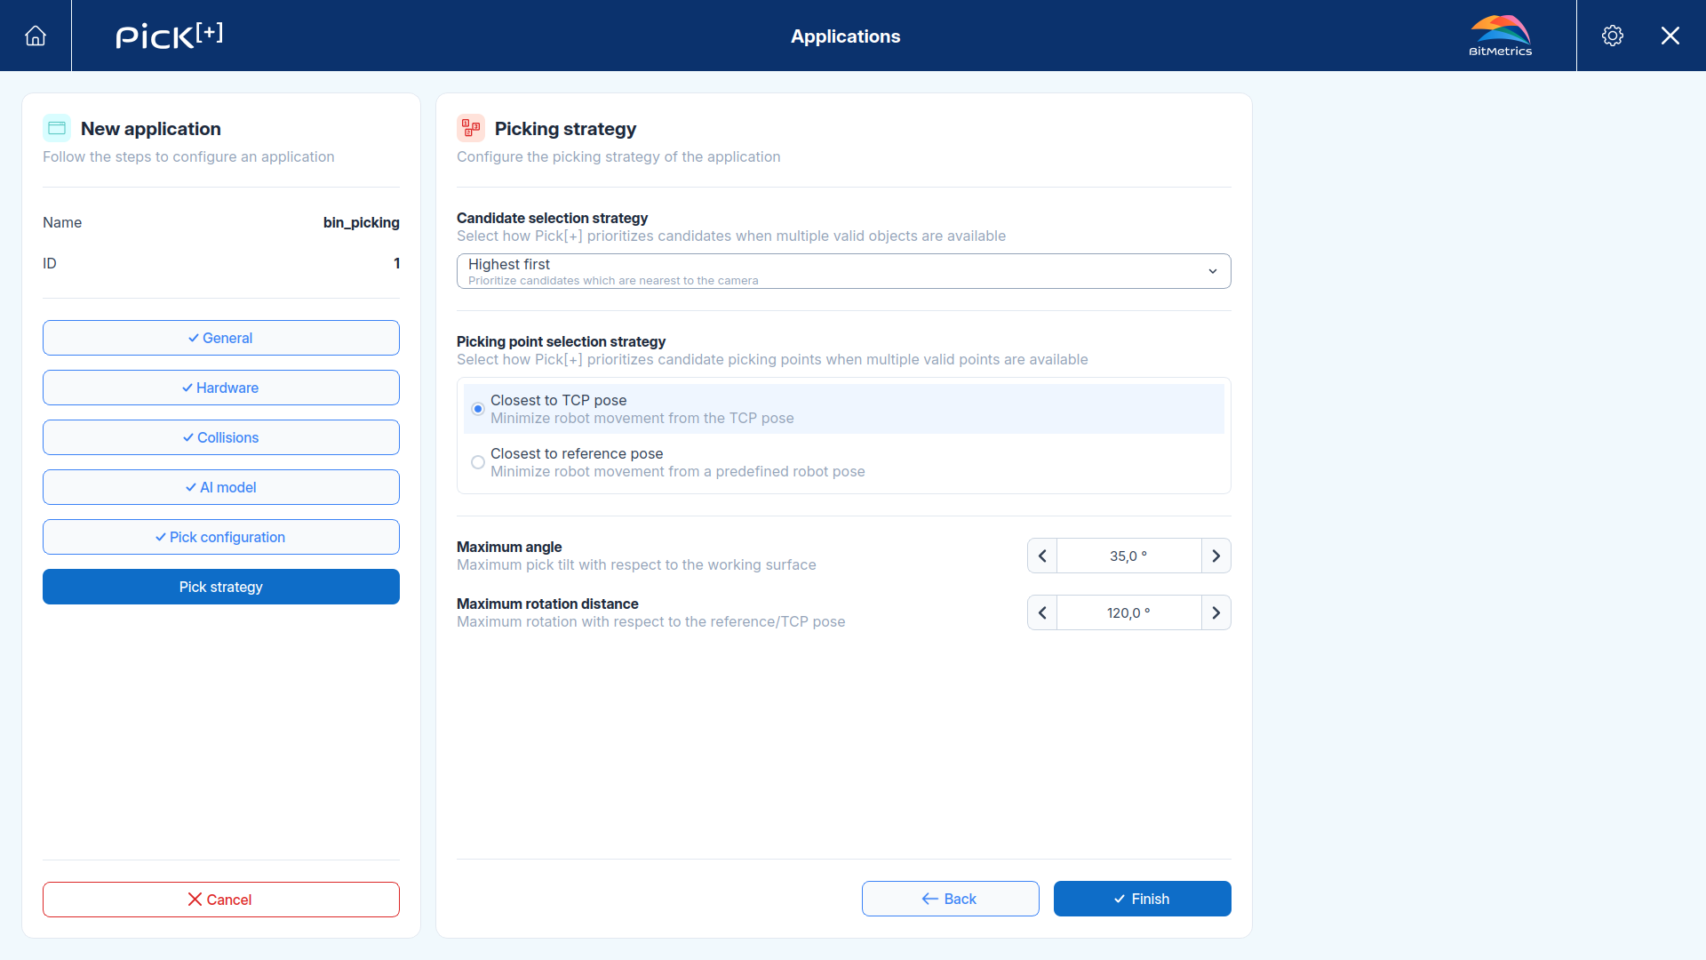Click the Maximum angle label
Screen dimensions: 1706x960
point(509,547)
